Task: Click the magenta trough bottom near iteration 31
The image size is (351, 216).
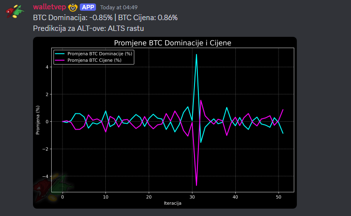Action: (196, 185)
